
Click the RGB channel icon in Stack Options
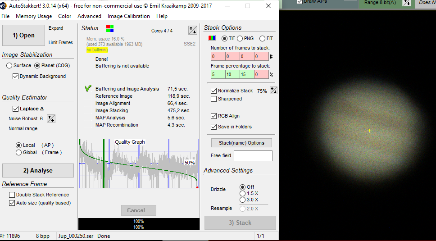pos(212,38)
